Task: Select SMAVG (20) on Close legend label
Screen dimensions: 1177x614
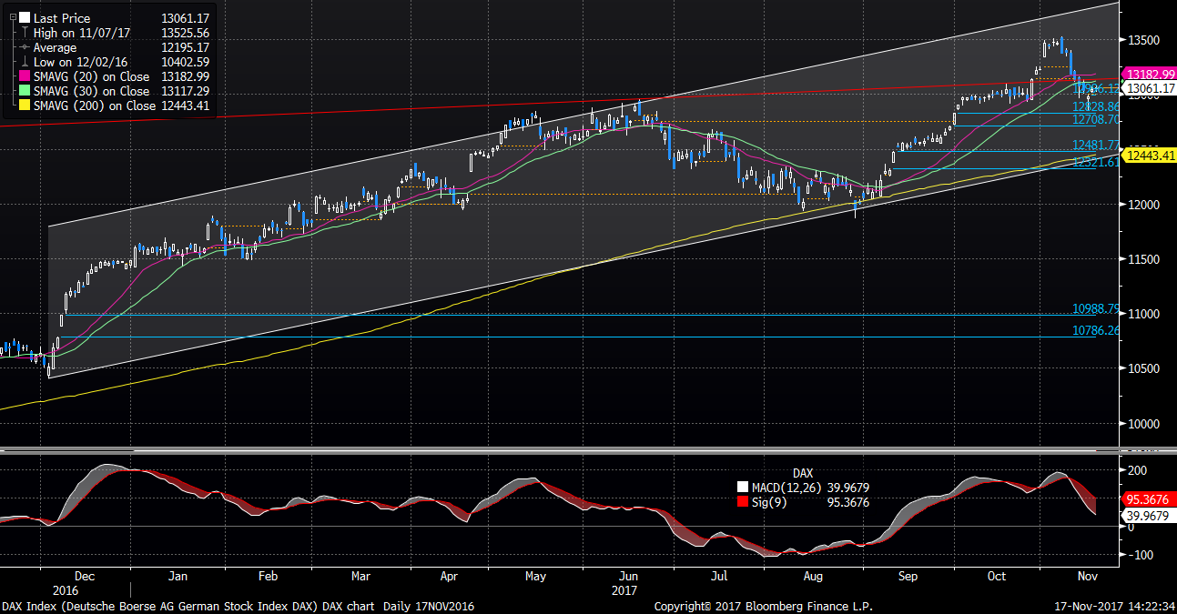Action: click(91, 76)
